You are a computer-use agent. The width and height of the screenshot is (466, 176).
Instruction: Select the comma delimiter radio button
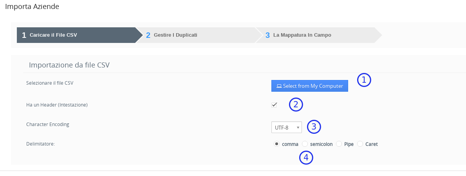[276, 144]
